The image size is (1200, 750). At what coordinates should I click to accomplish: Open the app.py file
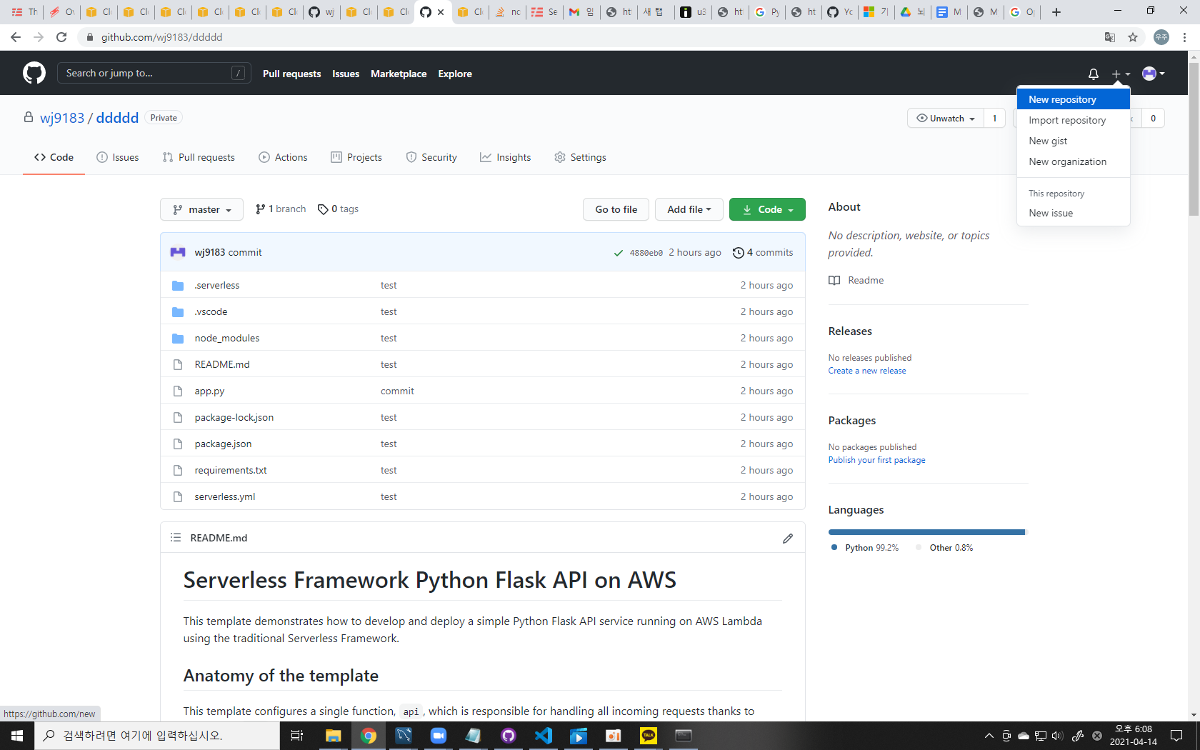(x=209, y=391)
